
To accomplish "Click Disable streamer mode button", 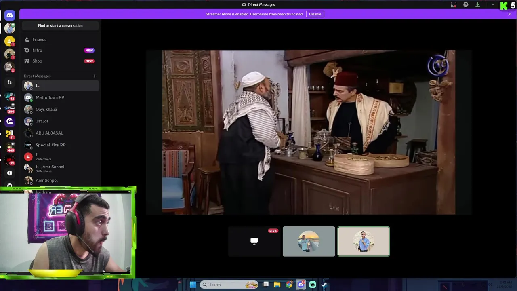I will [x=315, y=14].
